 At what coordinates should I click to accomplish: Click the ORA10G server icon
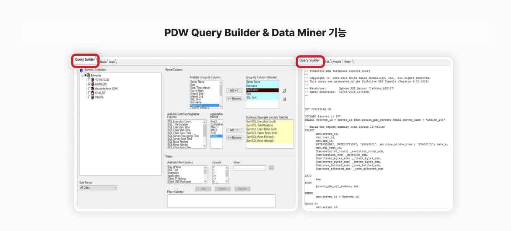coord(92,97)
